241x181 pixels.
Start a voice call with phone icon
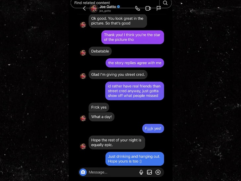tap(138, 8)
